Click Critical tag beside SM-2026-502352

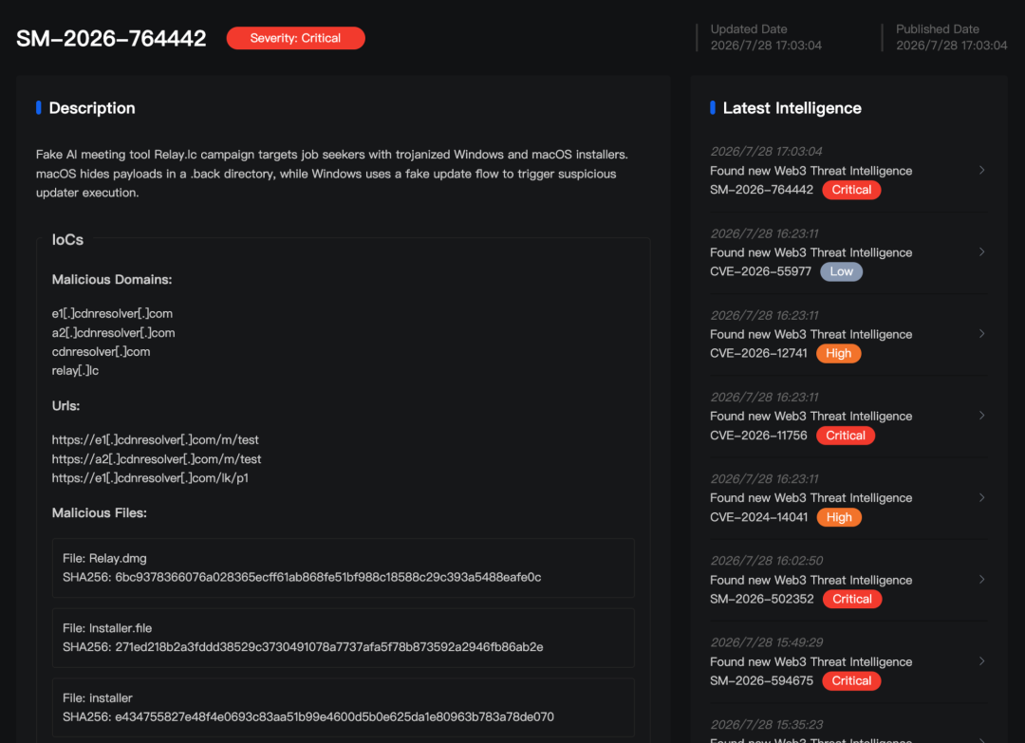point(852,599)
